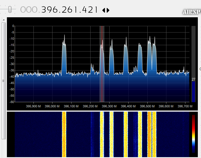This screenshot has height=158, width=201.
Task: Click the left tuning arrow beside the frequency
Action: (104, 10)
